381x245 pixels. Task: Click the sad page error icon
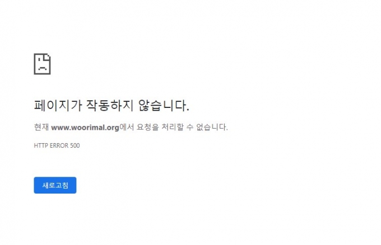(42, 64)
